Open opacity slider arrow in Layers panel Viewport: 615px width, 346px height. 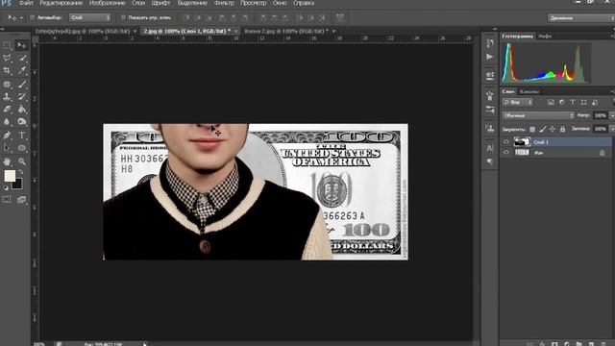click(x=612, y=115)
